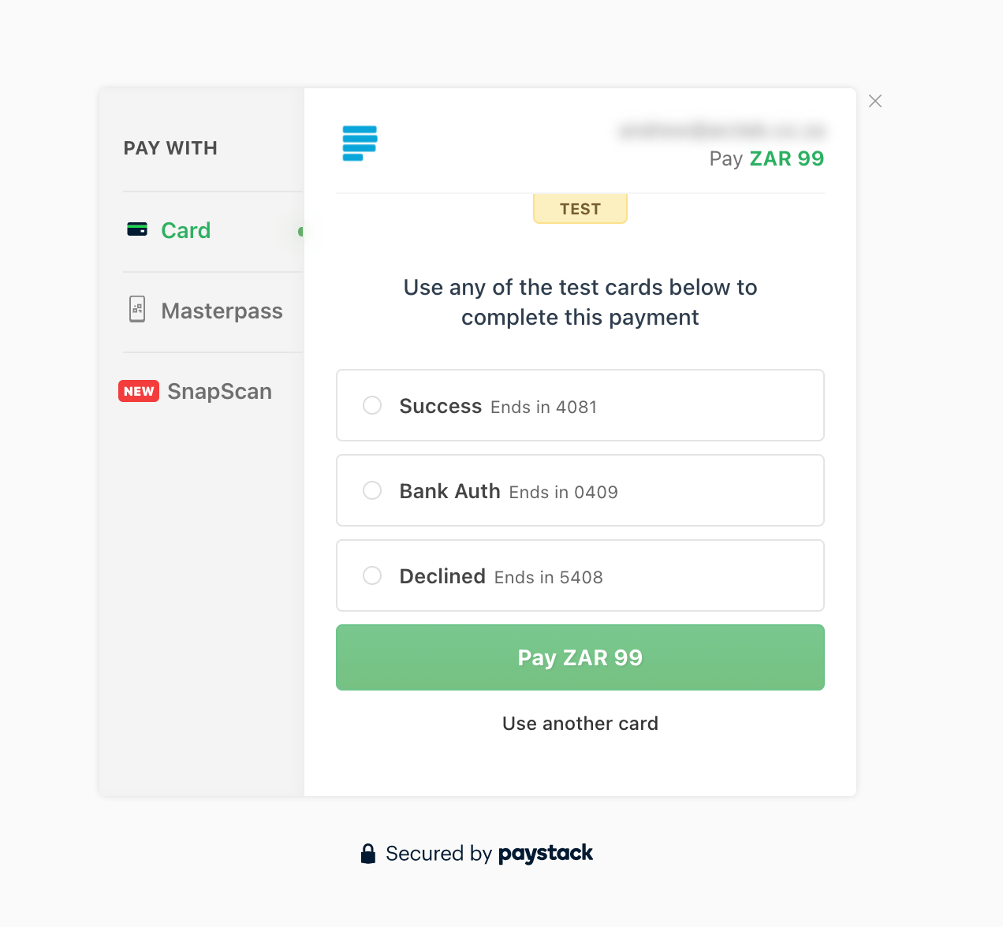Click the blurred customer email address
1003x927 pixels.
coord(721,130)
